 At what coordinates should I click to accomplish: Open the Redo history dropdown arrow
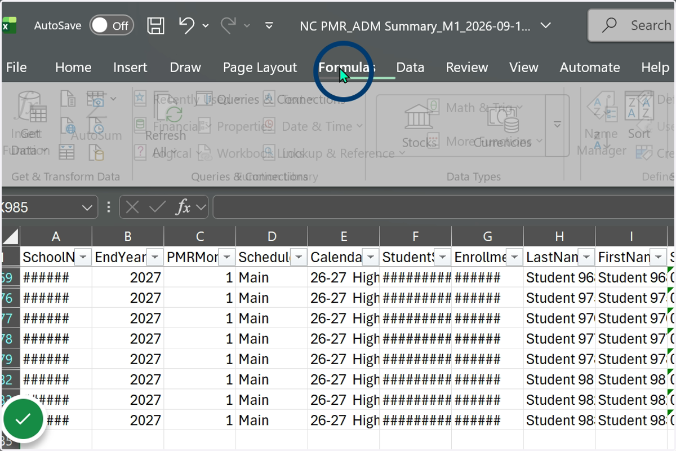pos(247,25)
